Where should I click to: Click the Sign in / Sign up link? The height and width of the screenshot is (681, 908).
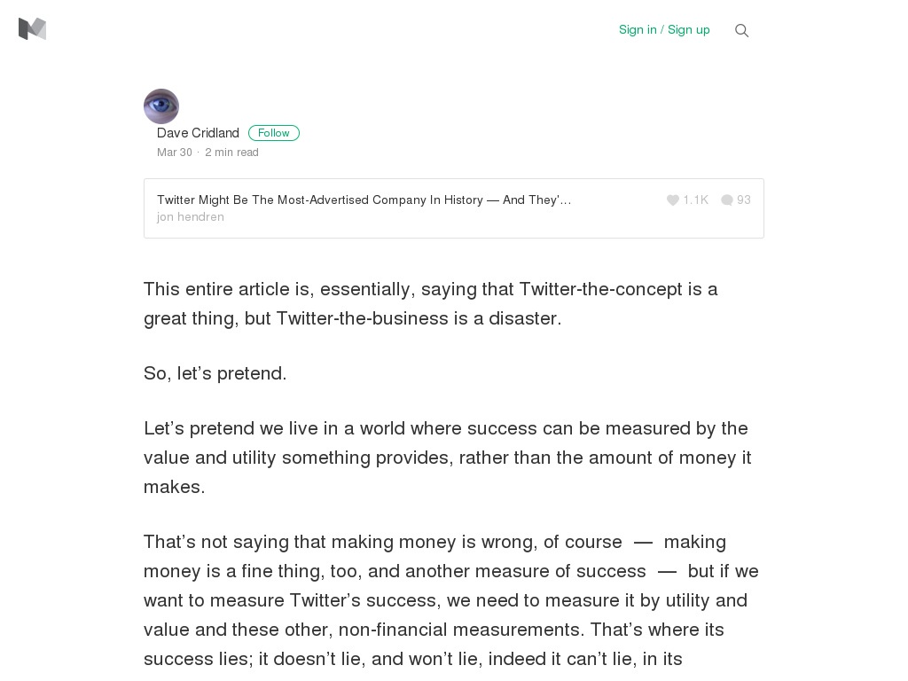click(x=664, y=29)
